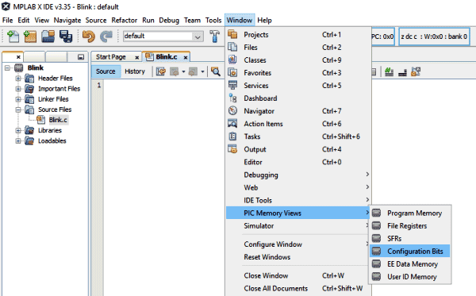The image size is (476, 296).
Task: Expand the Loadables folder
Action: [18, 140]
